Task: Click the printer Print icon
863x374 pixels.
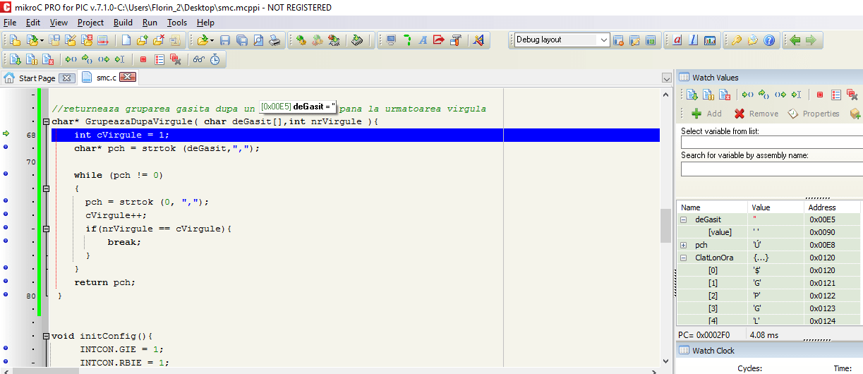Action: [274, 40]
